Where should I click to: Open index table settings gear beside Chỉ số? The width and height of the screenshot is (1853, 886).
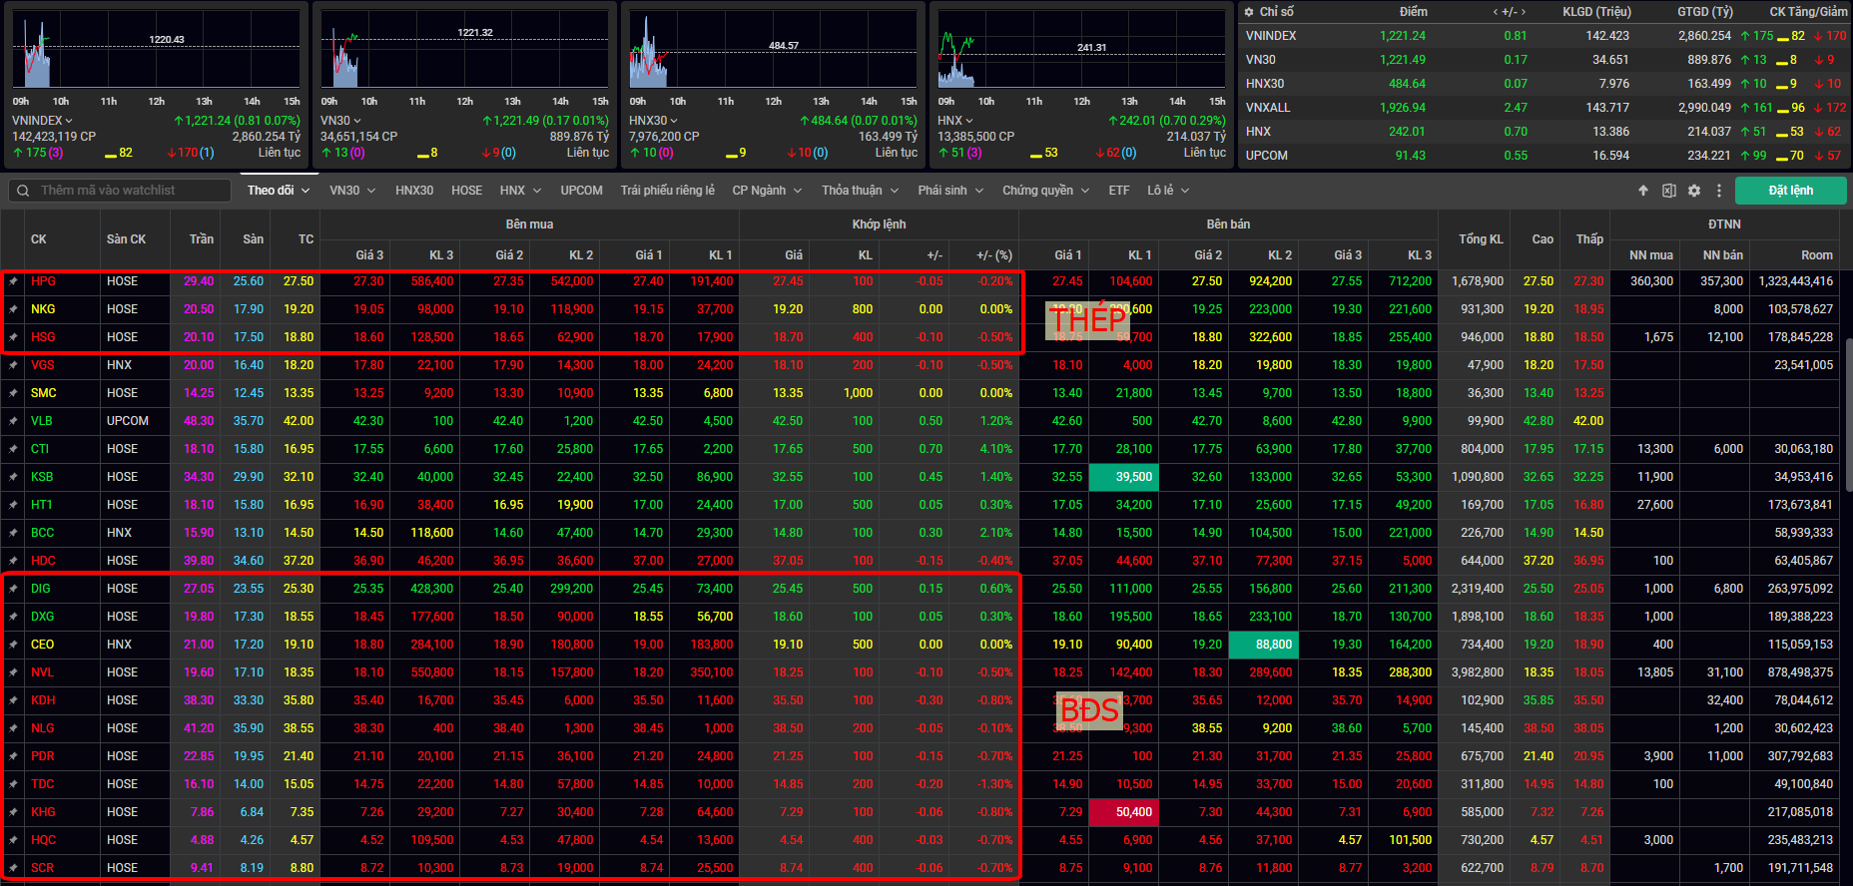pos(1248,12)
